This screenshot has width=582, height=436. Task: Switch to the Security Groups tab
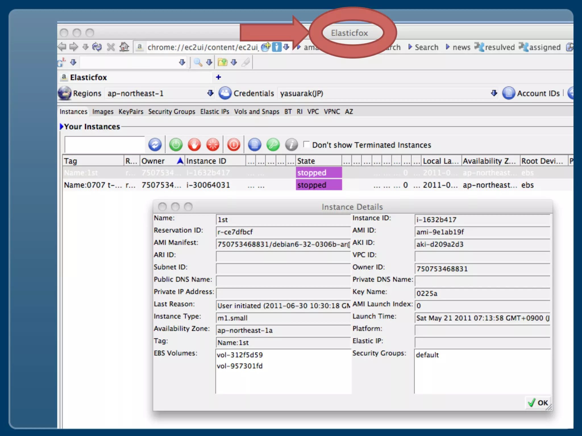172,112
